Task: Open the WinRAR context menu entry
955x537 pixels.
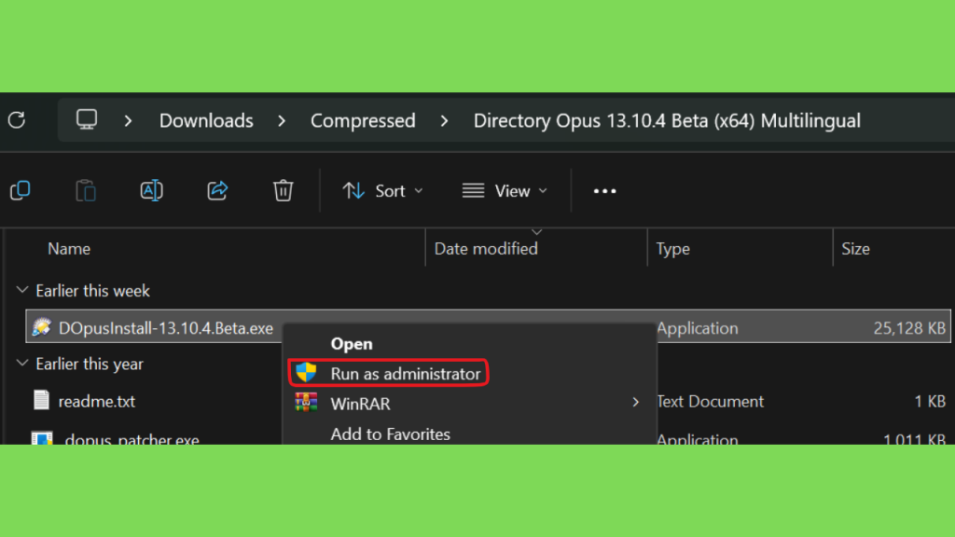Action: coord(361,404)
